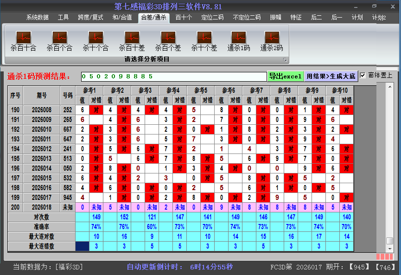Switch to the 跨度/复式 tab
This screenshot has height=275, width=401.
coord(90,18)
